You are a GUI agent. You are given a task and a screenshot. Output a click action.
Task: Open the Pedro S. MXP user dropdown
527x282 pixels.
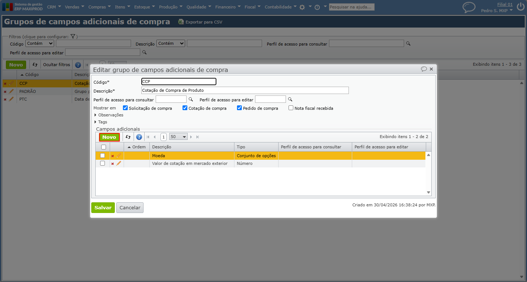(497, 11)
